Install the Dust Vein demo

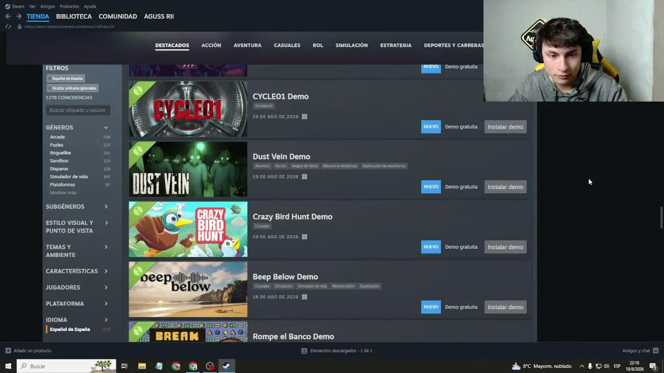(505, 187)
